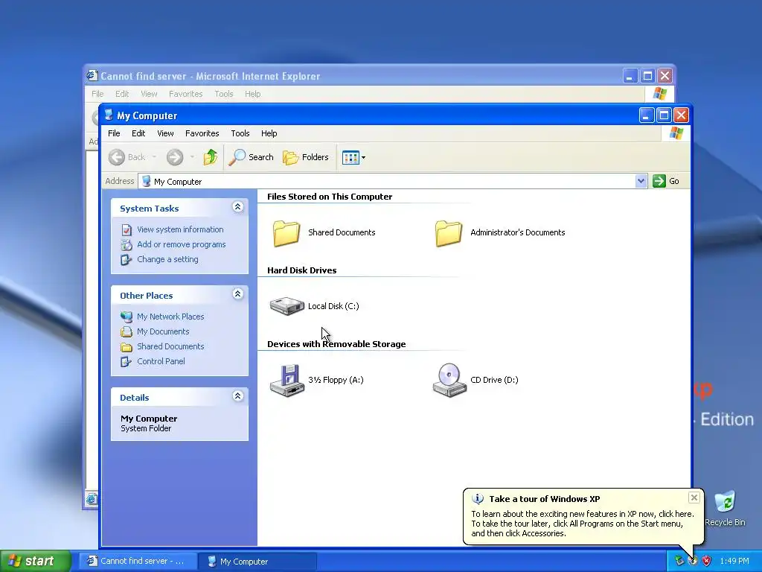Screen dimensions: 762x572
Task: Open the Help menu in My Computer
Action: click(269, 133)
